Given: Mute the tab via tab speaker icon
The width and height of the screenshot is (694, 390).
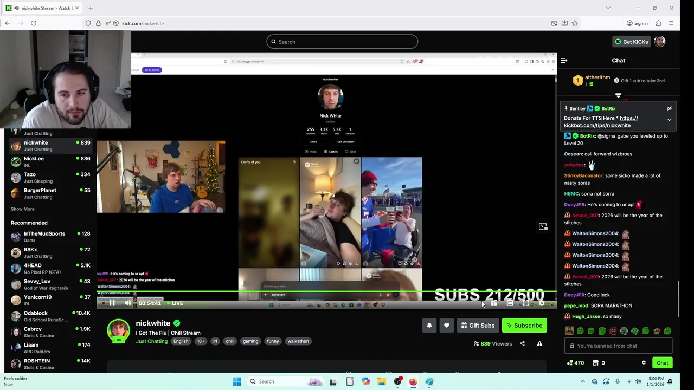Looking at the screenshot, I should click(16, 8).
